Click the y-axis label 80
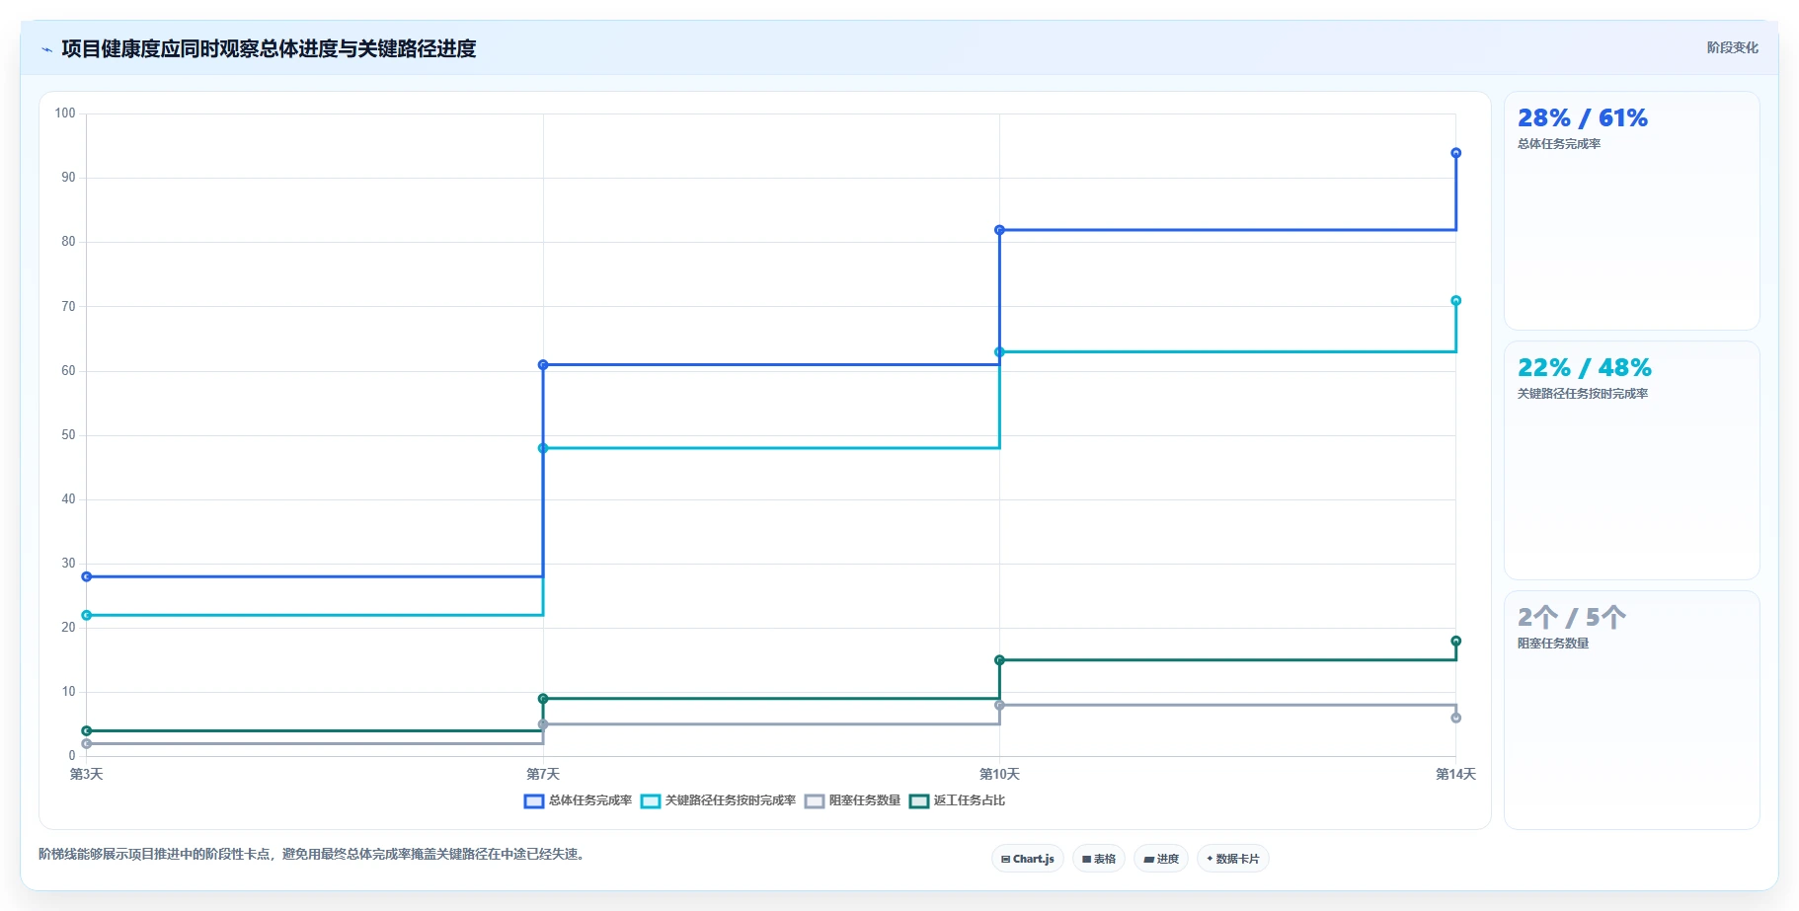Image resolution: width=1799 pixels, height=911 pixels. (x=68, y=242)
